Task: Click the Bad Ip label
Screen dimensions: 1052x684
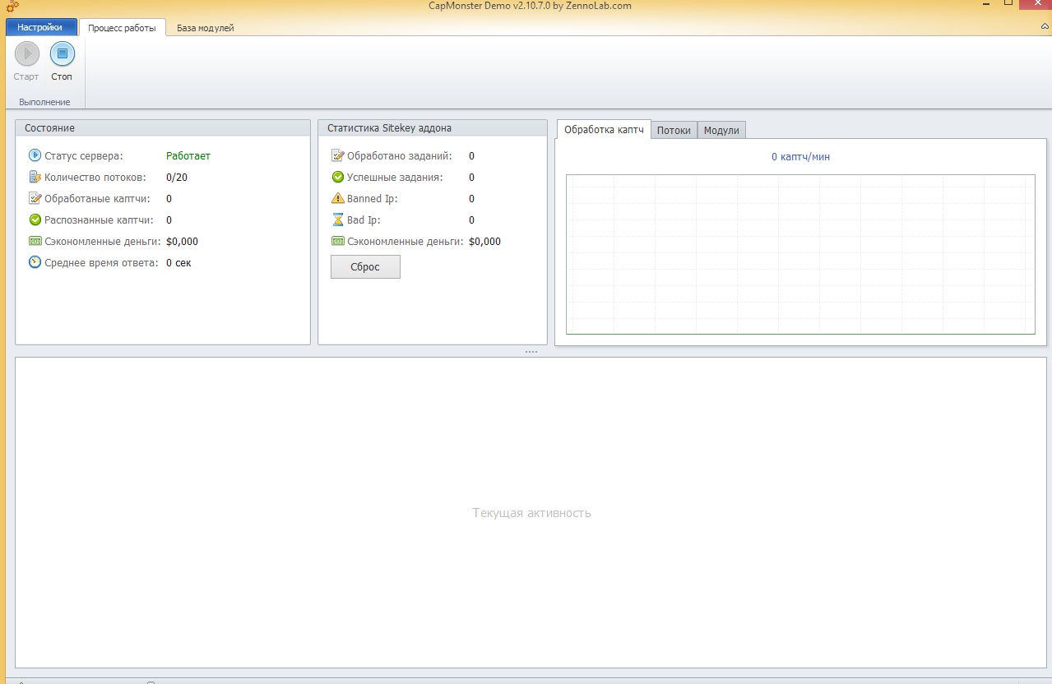Action: [364, 220]
